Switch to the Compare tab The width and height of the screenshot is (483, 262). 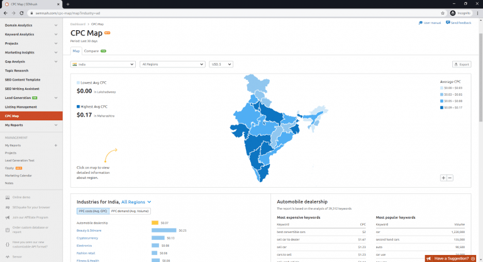[x=94, y=51]
